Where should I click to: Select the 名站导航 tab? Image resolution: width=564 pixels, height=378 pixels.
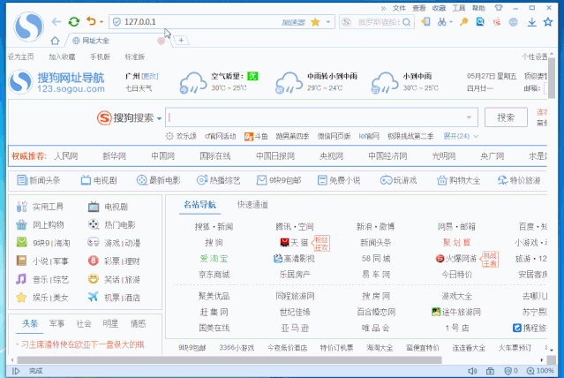pos(199,205)
